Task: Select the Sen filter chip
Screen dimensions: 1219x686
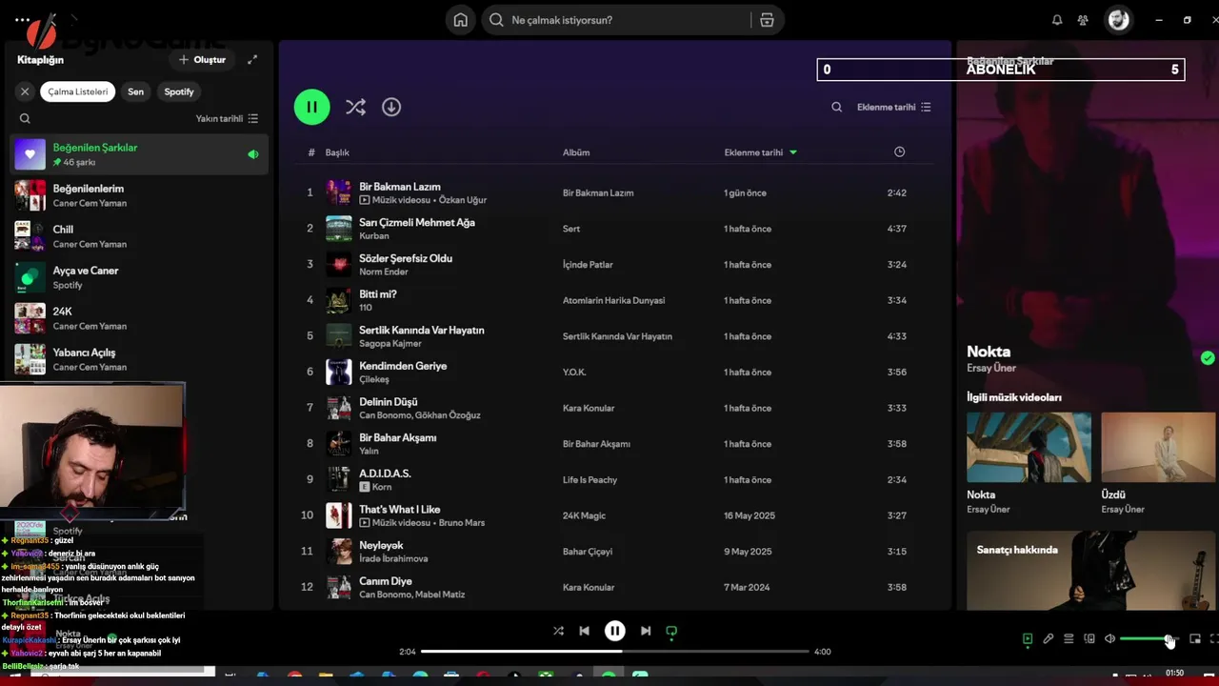Action: point(136,91)
